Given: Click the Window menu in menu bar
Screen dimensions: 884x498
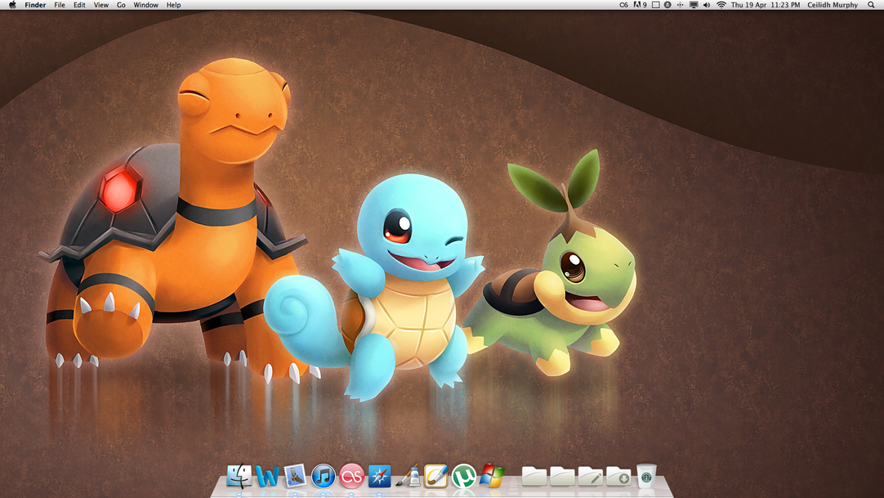Looking at the screenshot, I should (x=146, y=5).
